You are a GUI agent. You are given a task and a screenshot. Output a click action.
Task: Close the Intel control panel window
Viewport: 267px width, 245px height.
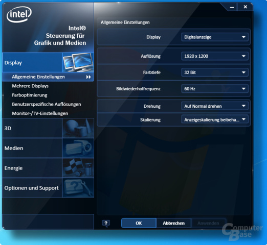[246, 7]
